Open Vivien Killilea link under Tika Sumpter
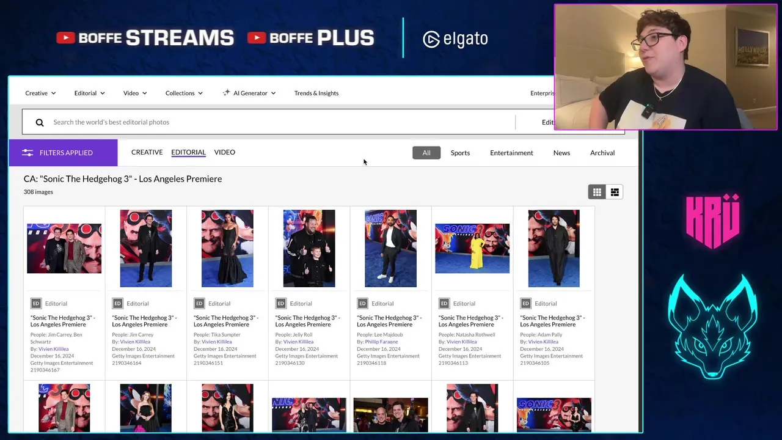This screenshot has width=782, height=440. coord(216,342)
